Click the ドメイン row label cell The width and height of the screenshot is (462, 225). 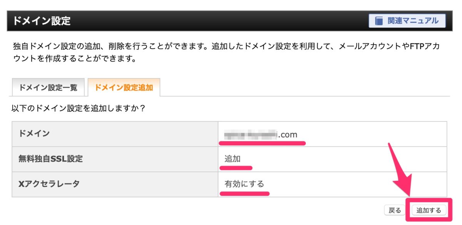coord(115,134)
